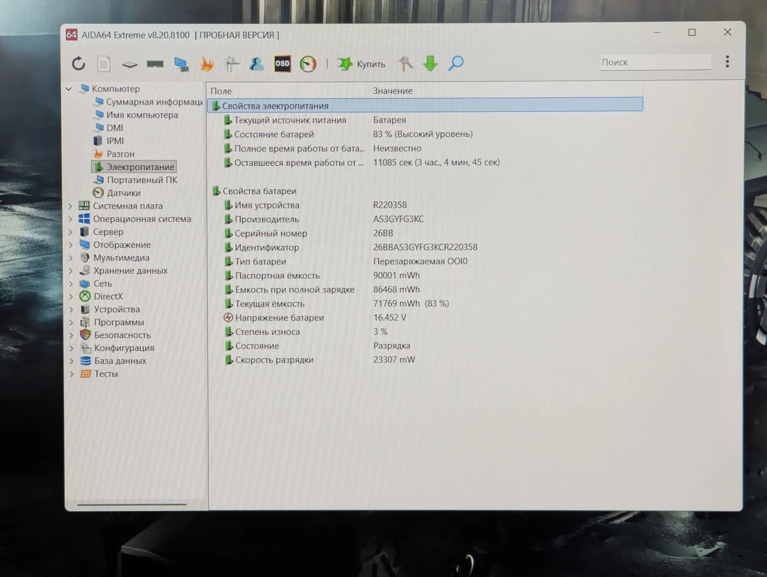Image resolution: width=767 pixels, height=577 pixels.
Task: Focus the Поиск search field
Action: [x=656, y=62]
